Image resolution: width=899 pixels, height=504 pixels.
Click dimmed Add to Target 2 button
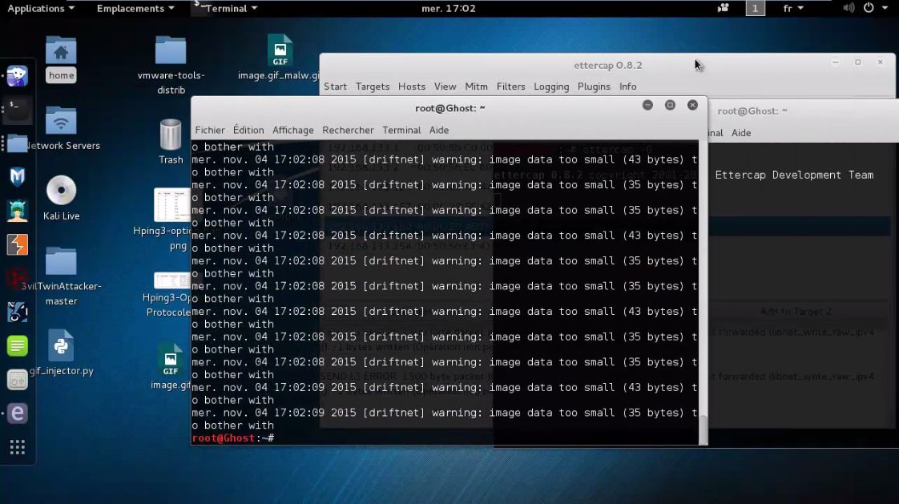[796, 312]
